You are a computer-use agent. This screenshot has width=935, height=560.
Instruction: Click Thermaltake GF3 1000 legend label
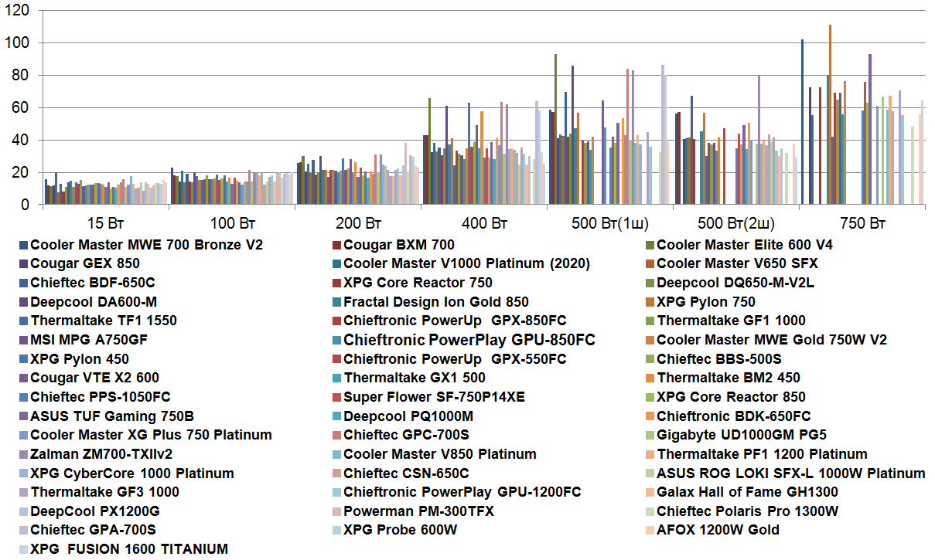(x=104, y=492)
